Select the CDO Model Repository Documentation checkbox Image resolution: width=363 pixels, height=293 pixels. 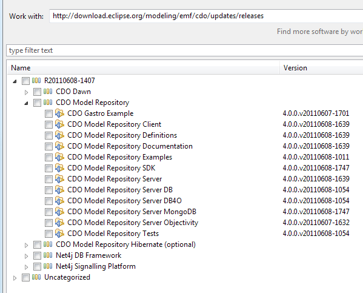tap(48, 146)
